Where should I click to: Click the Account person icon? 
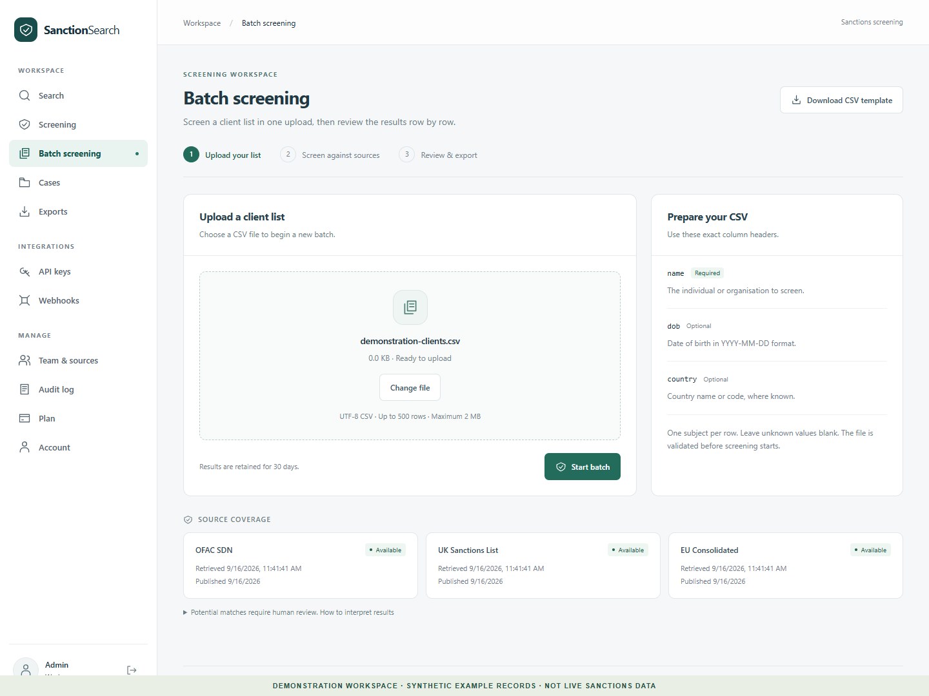25,447
